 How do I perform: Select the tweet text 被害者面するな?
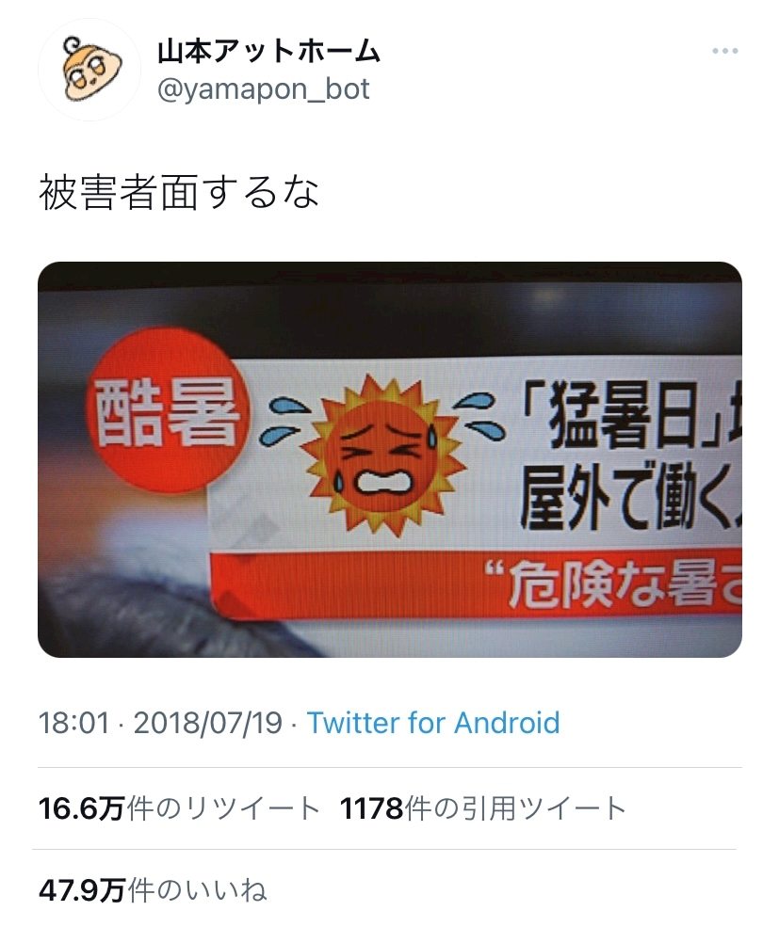[179, 192]
